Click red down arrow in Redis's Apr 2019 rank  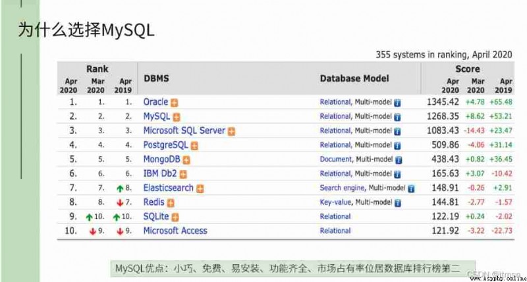[x=120, y=203]
